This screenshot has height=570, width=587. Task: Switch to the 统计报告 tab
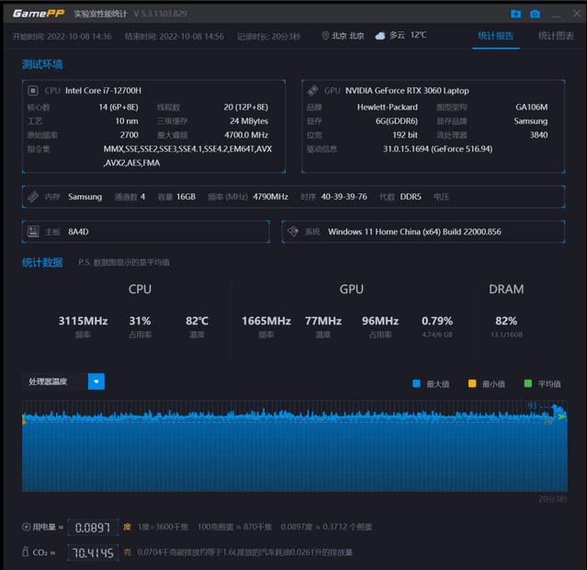point(495,36)
